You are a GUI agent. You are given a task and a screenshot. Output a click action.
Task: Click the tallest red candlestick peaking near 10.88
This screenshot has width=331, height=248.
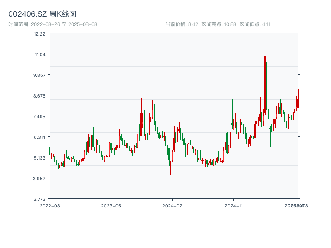pyautogui.click(x=265, y=86)
